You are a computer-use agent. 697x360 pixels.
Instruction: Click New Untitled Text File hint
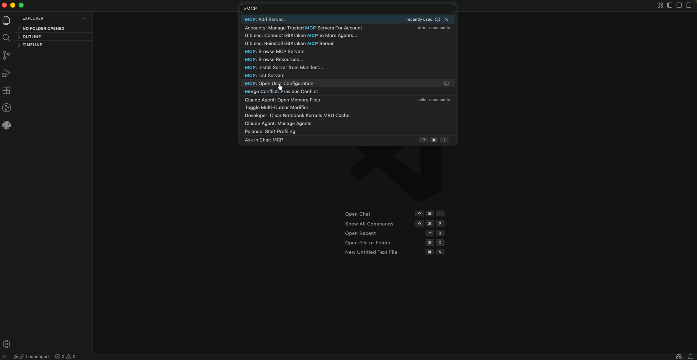click(371, 252)
